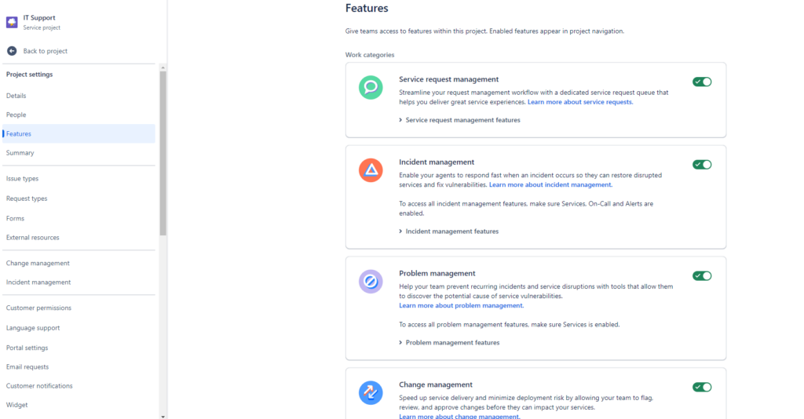Image resolution: width=804 pixels, height=419 pixels.
Task: Follow Learn more about problem management link
Action: (x=461, y=305)
